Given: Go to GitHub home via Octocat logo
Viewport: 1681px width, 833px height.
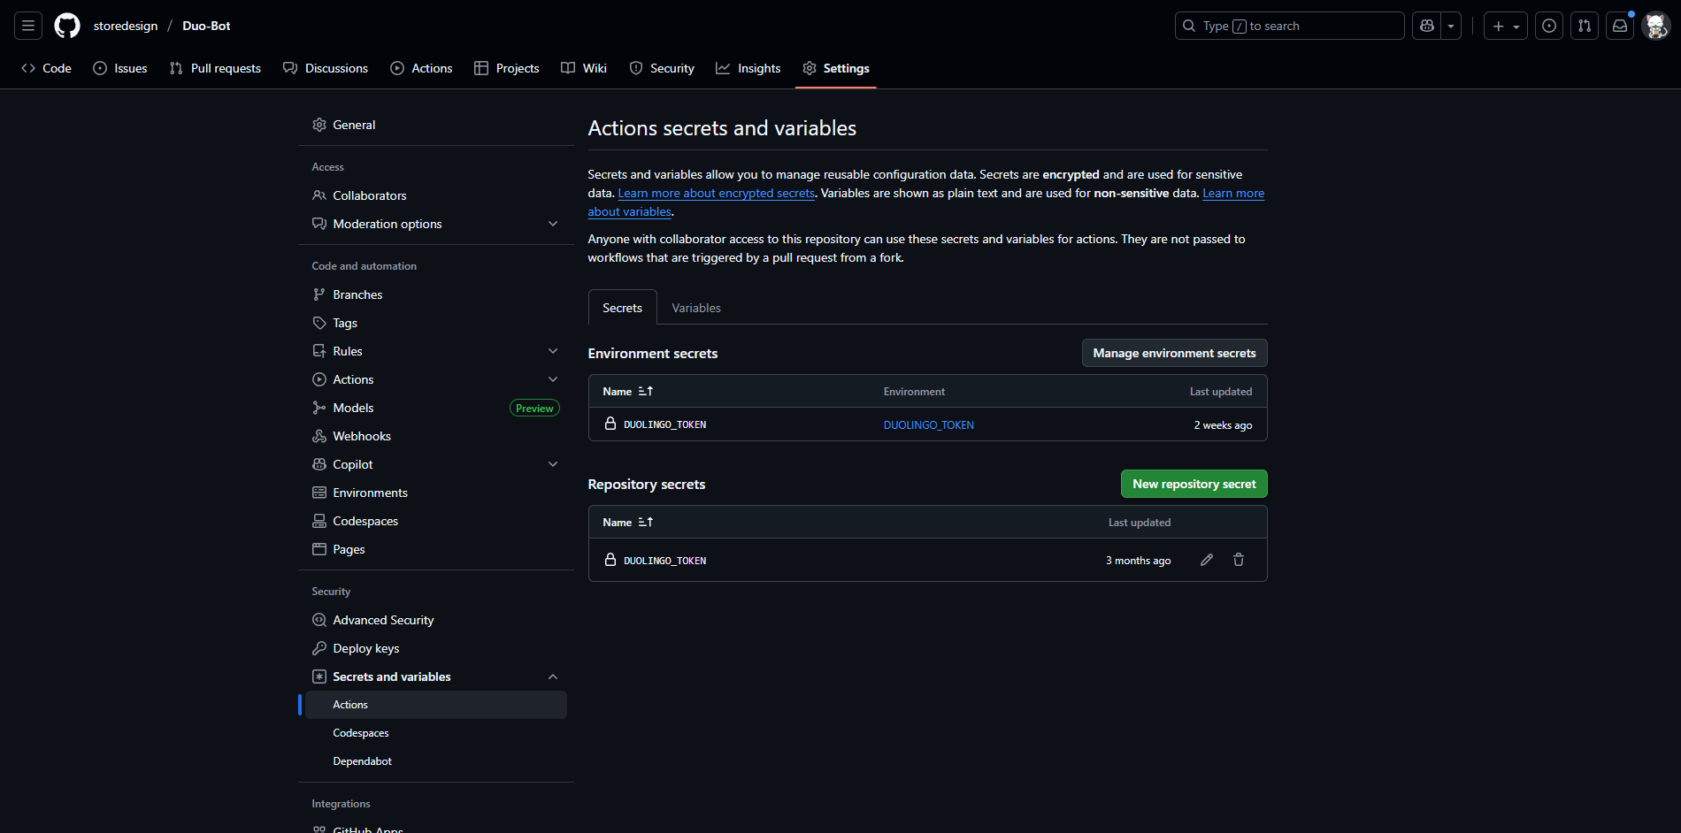Looking at the screenshot, I should 67,26.
